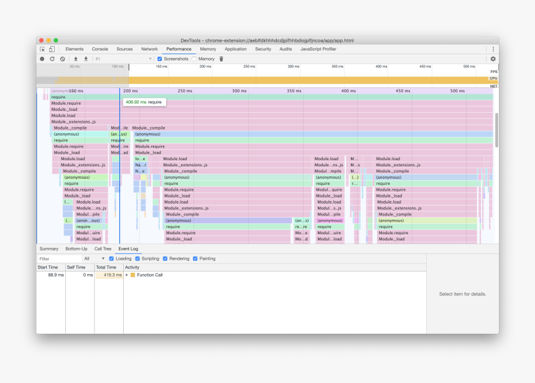Expand the Function Call activity row
Viewport: 535px width, 383px height.
click(126, 275)
